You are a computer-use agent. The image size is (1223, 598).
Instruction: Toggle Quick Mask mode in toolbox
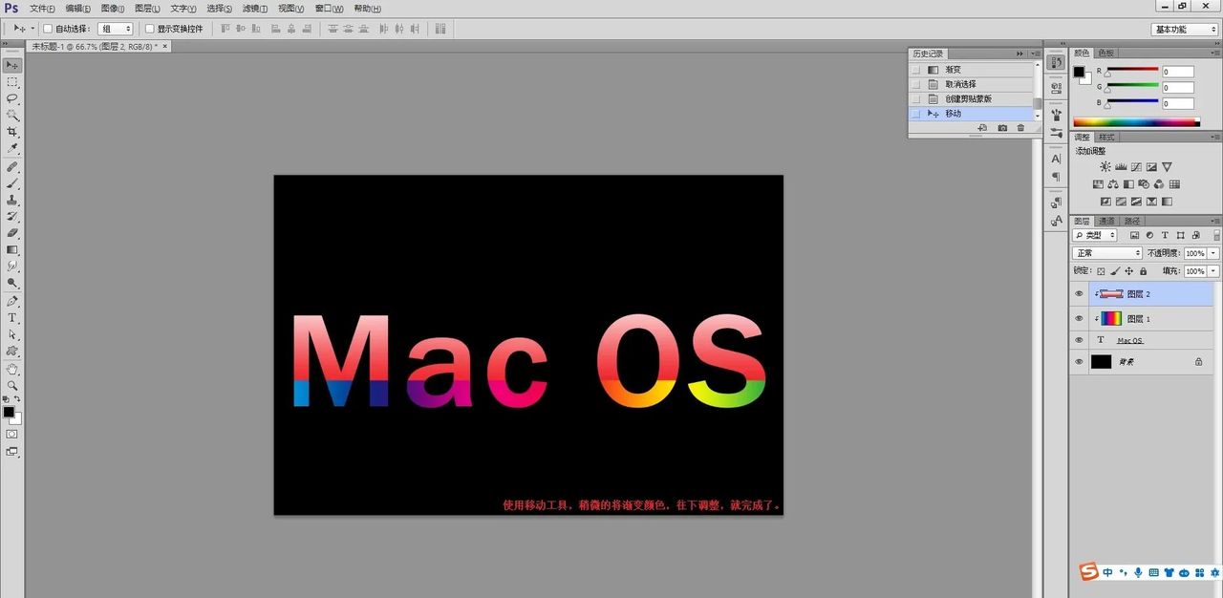pos(11,434)
